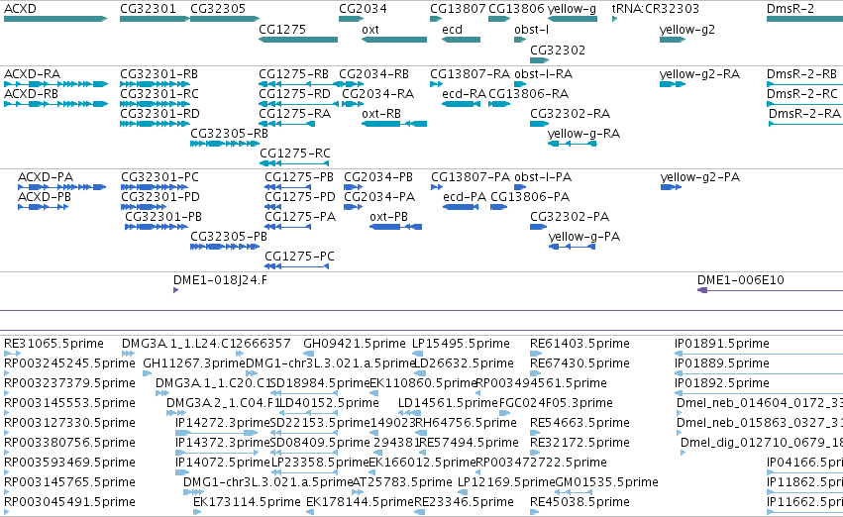Click the transcript glyph under ACXD-RB

[55, 104]
